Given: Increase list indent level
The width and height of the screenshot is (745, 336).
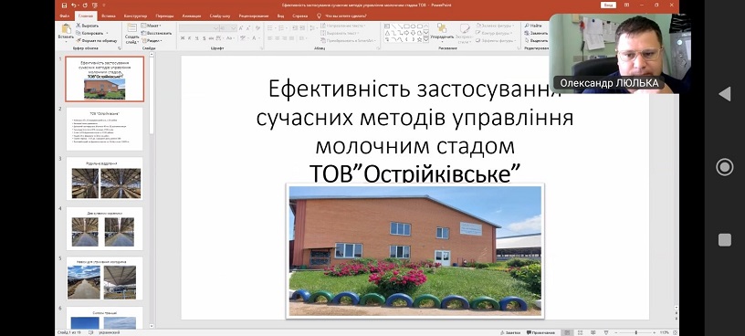Looking at the screenshot, I should pyautogui.click(x=303, y=28).
